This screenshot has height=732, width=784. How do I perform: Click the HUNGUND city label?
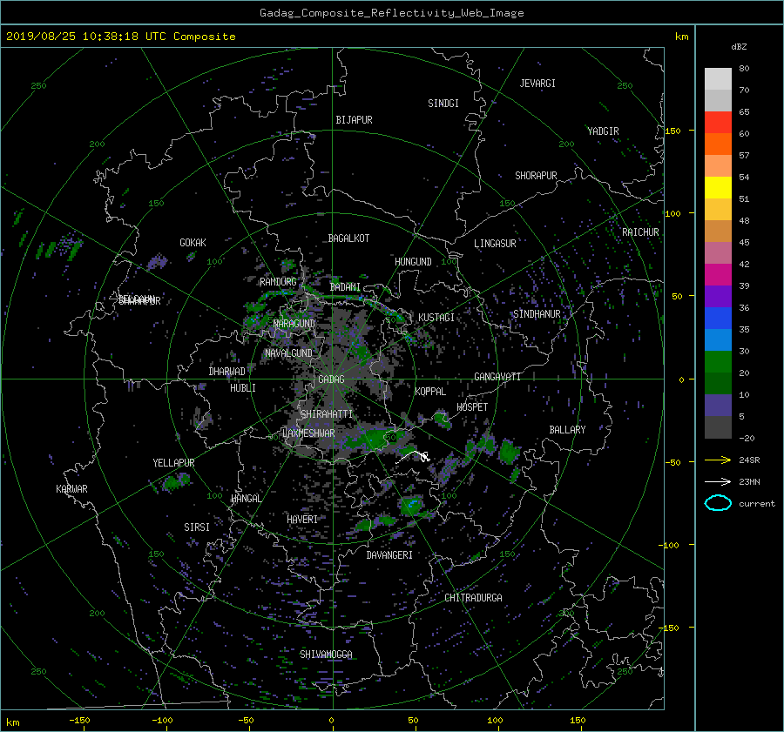[413, 262]
